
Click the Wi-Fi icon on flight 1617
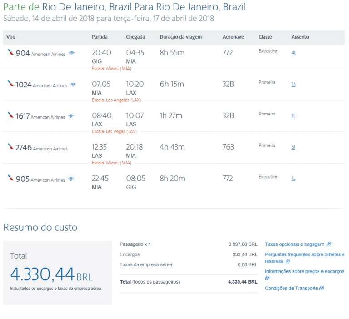[x=71, y=116]
